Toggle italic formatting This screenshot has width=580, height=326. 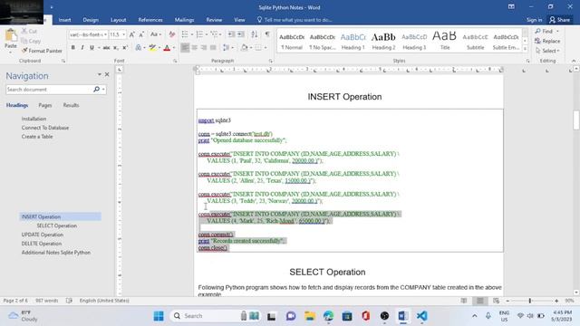pos(82,48)
